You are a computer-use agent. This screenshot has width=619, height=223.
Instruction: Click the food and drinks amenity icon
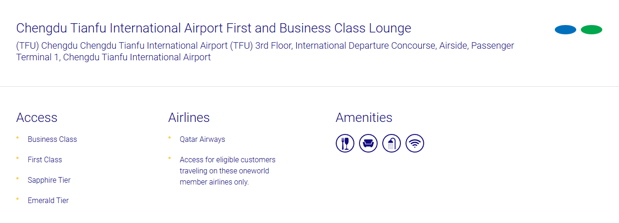pos(345,143)
